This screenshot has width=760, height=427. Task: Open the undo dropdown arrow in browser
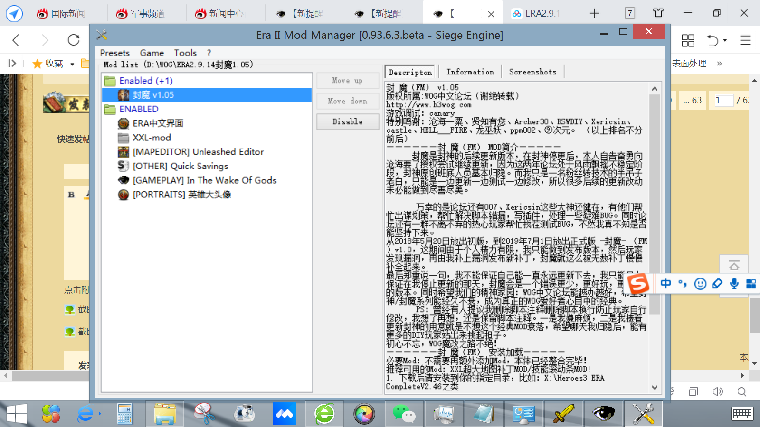point(725,41)
